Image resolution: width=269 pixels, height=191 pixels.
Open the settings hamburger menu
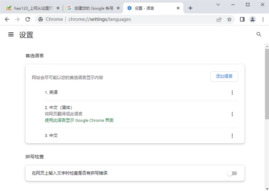click(x=11, y=35)
